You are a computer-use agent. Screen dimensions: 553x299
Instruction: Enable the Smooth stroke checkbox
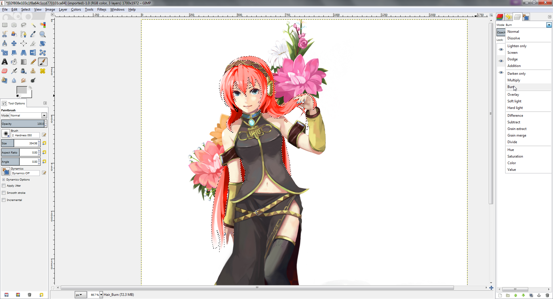point(4,193)
